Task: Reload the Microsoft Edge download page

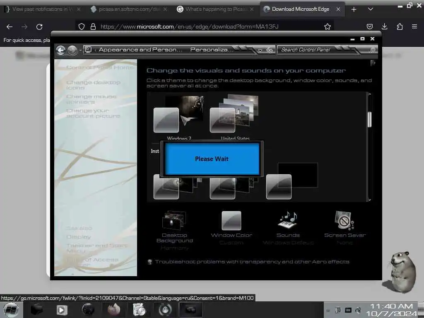Action: 39,26
